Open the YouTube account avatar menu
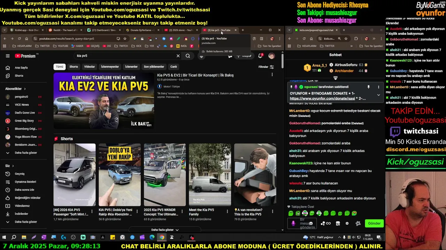Image resolution: width=446 pixels, height=250 pixels. point(271,56)
